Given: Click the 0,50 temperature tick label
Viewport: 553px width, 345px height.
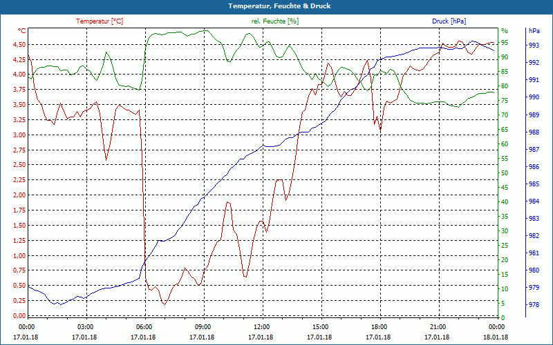Looking at the screenshot, I should 19,286.
